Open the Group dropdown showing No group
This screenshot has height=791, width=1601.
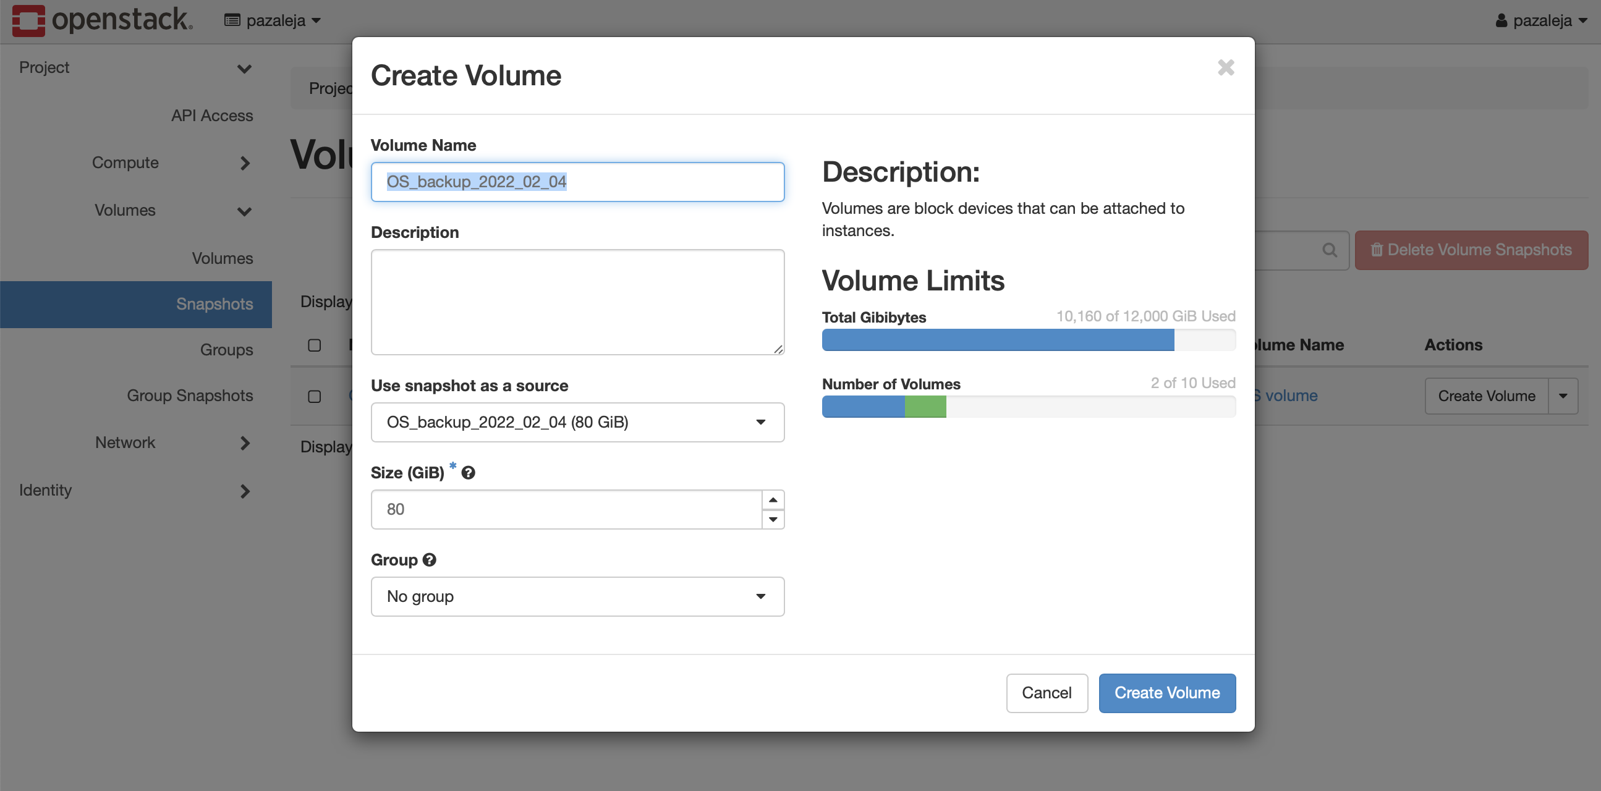pyautogui.click(x=577, y=596)
